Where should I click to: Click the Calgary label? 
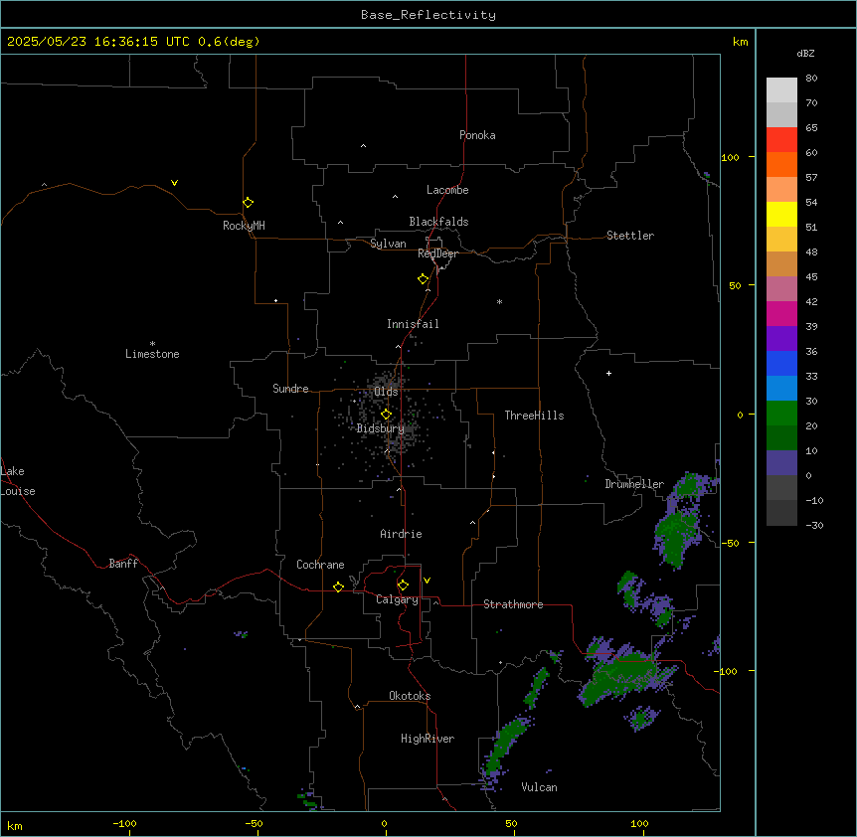tap(398, 599)
